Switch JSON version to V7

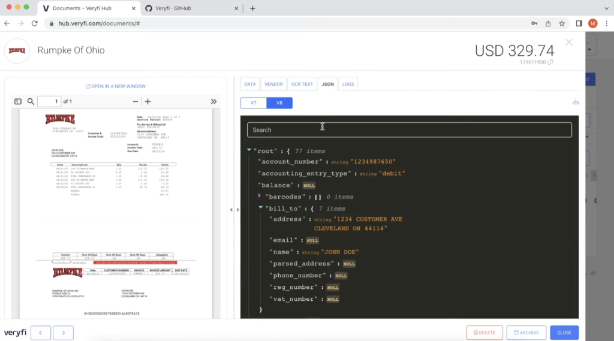[x=254, y=103]
